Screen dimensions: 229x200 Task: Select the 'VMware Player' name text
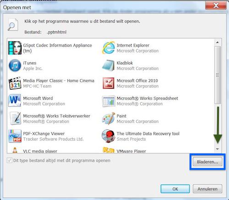131,151
